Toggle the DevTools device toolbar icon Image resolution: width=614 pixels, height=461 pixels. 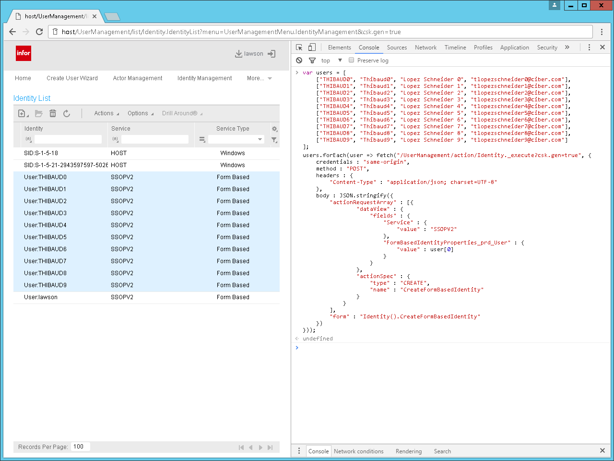[x=312, y=48]
